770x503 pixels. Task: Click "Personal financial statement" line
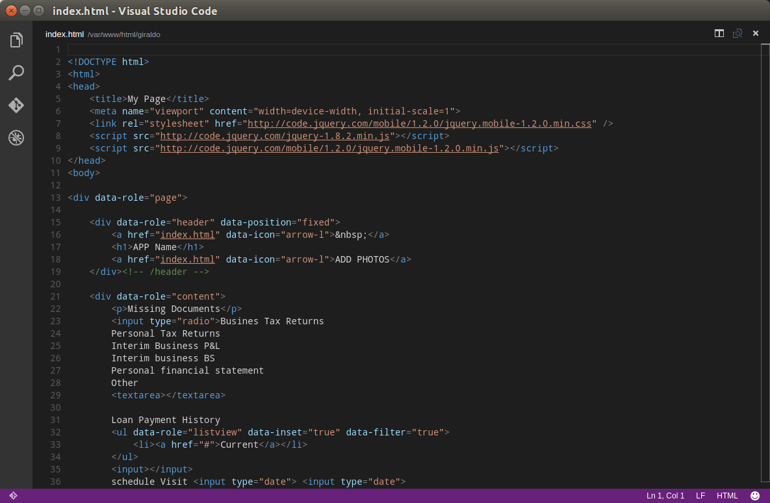(x=187, y=370)
